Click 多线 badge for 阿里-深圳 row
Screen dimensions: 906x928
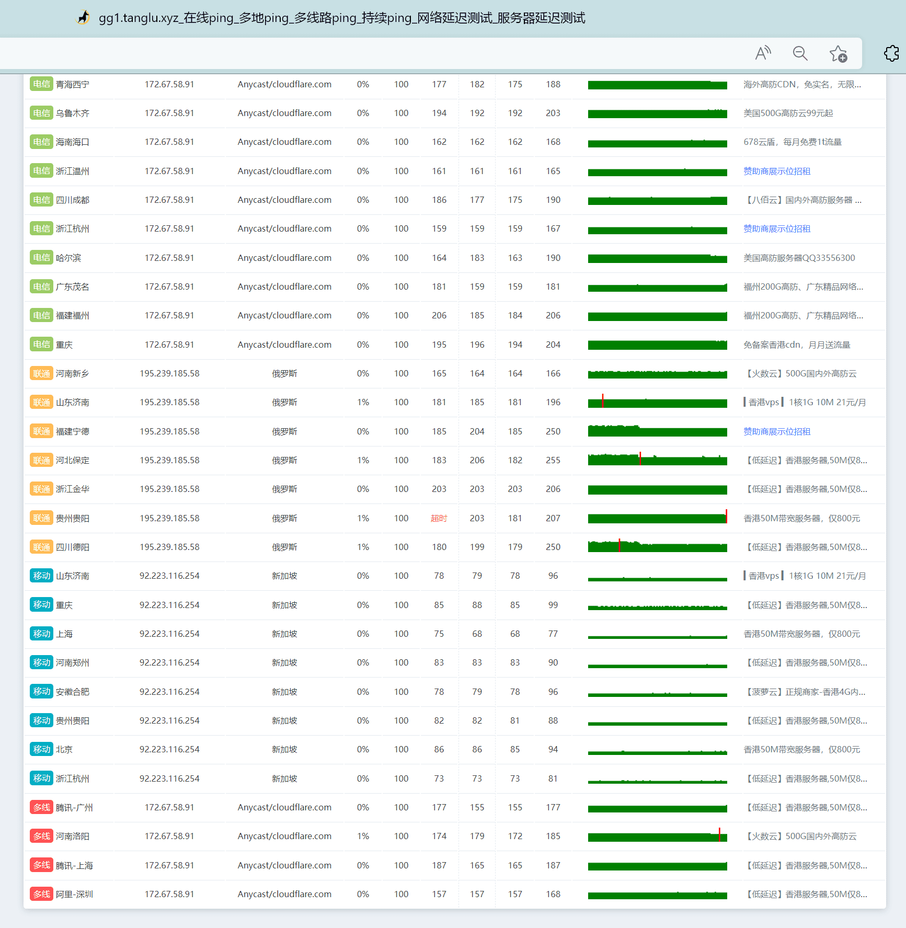click(41, 894)
